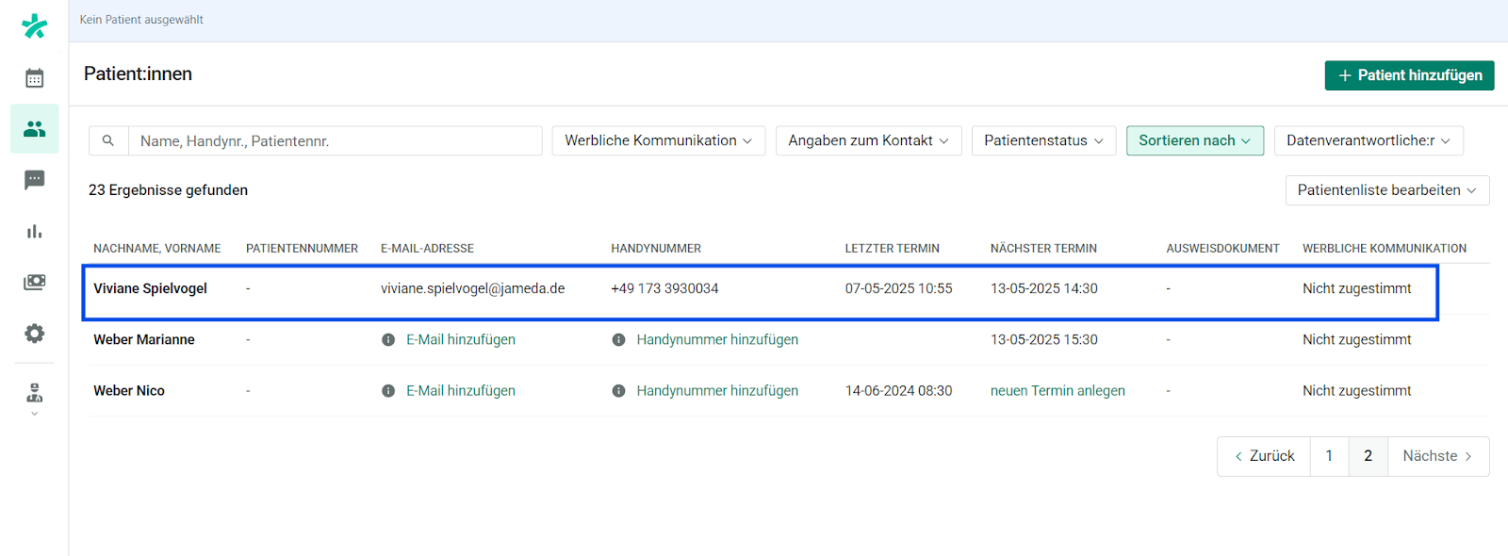
Task: Open the Angaben zum Kontakt dropdown
Action: 868,140
